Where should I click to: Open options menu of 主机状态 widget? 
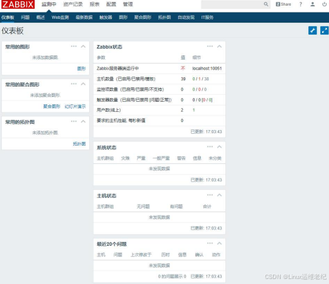pyautogui.click(x=210, y=195)
